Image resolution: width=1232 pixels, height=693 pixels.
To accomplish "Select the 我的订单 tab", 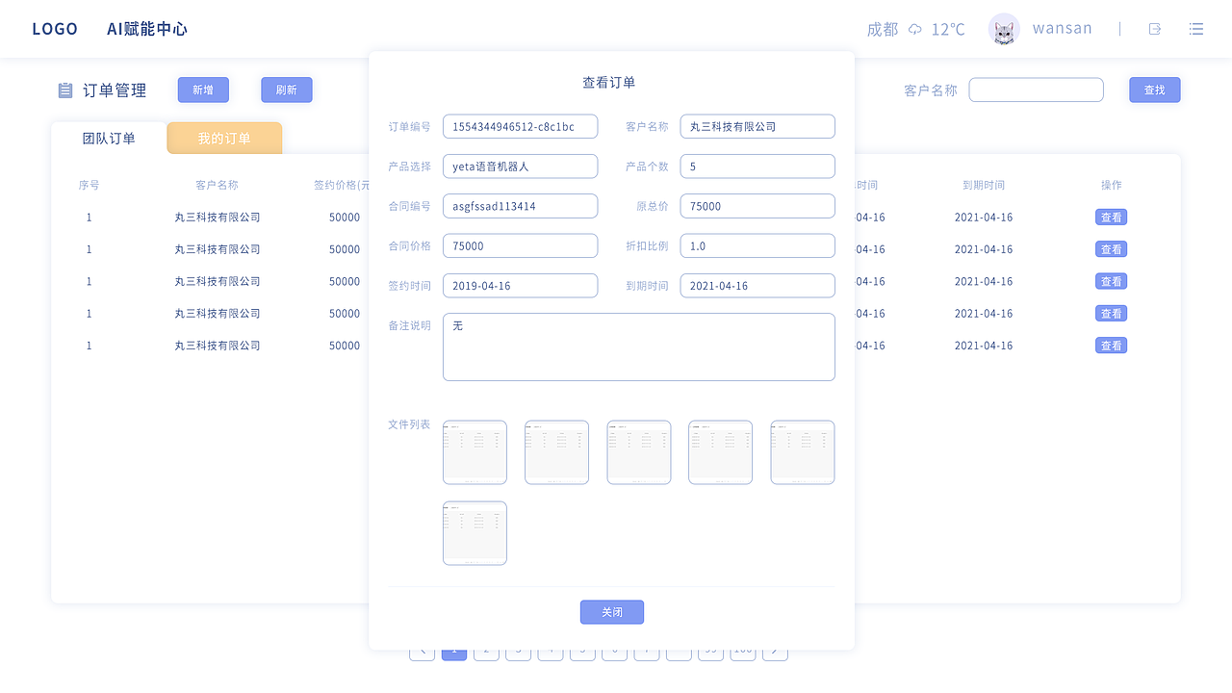I will point(224,138).
